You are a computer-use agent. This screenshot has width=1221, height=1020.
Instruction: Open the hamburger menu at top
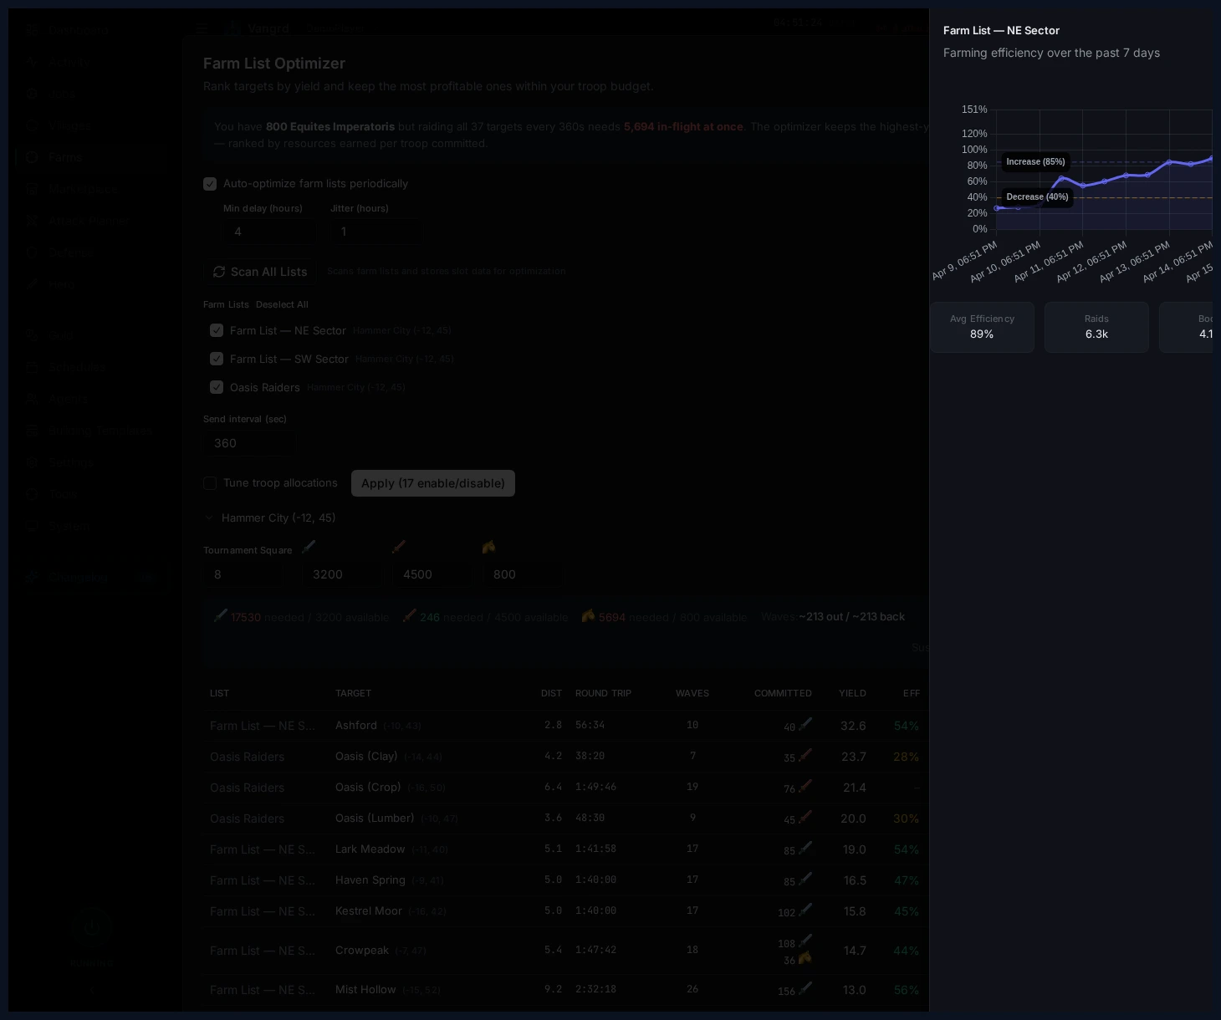click(202, 28)
